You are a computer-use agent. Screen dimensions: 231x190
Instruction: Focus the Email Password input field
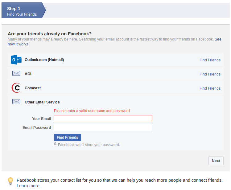[x=103, y=128]
